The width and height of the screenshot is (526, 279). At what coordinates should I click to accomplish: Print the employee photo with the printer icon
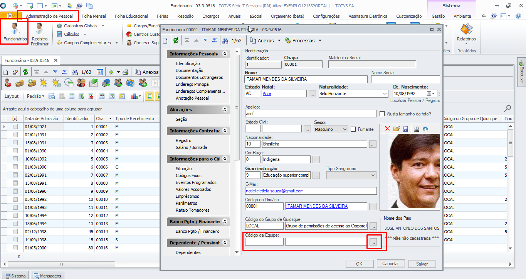pos(417,129)
